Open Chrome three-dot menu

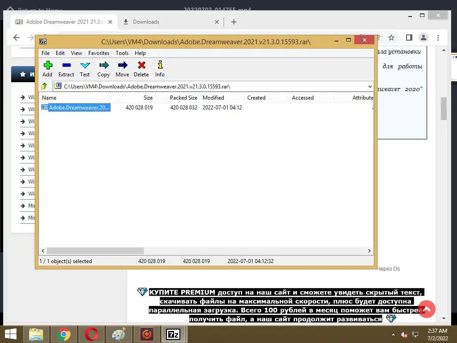438,38
